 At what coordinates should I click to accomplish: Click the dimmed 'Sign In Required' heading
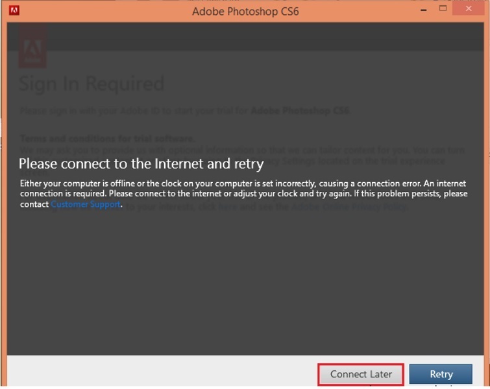pyautogui.click(x=91, y=84)
